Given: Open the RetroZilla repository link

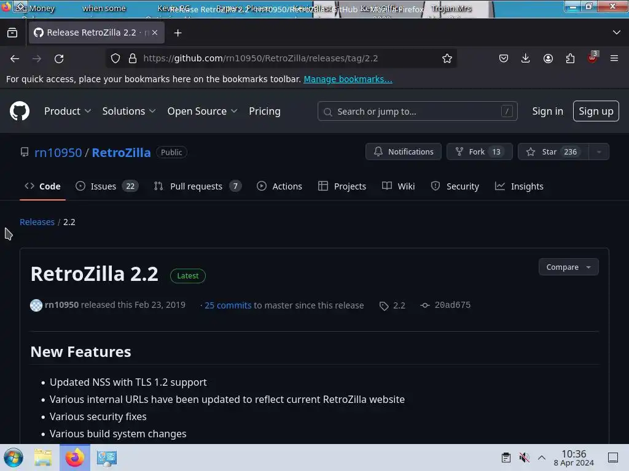Looking at the screenshot, I should [121, 153].
